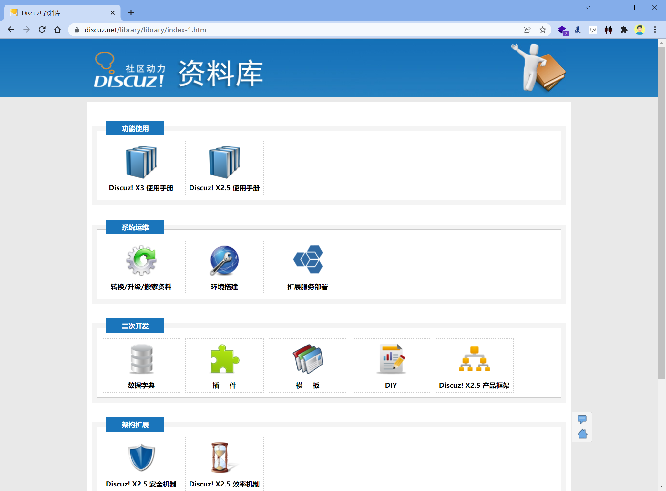Click the Discuz! X2.5 安全机制 shield icon

point(141,457)
